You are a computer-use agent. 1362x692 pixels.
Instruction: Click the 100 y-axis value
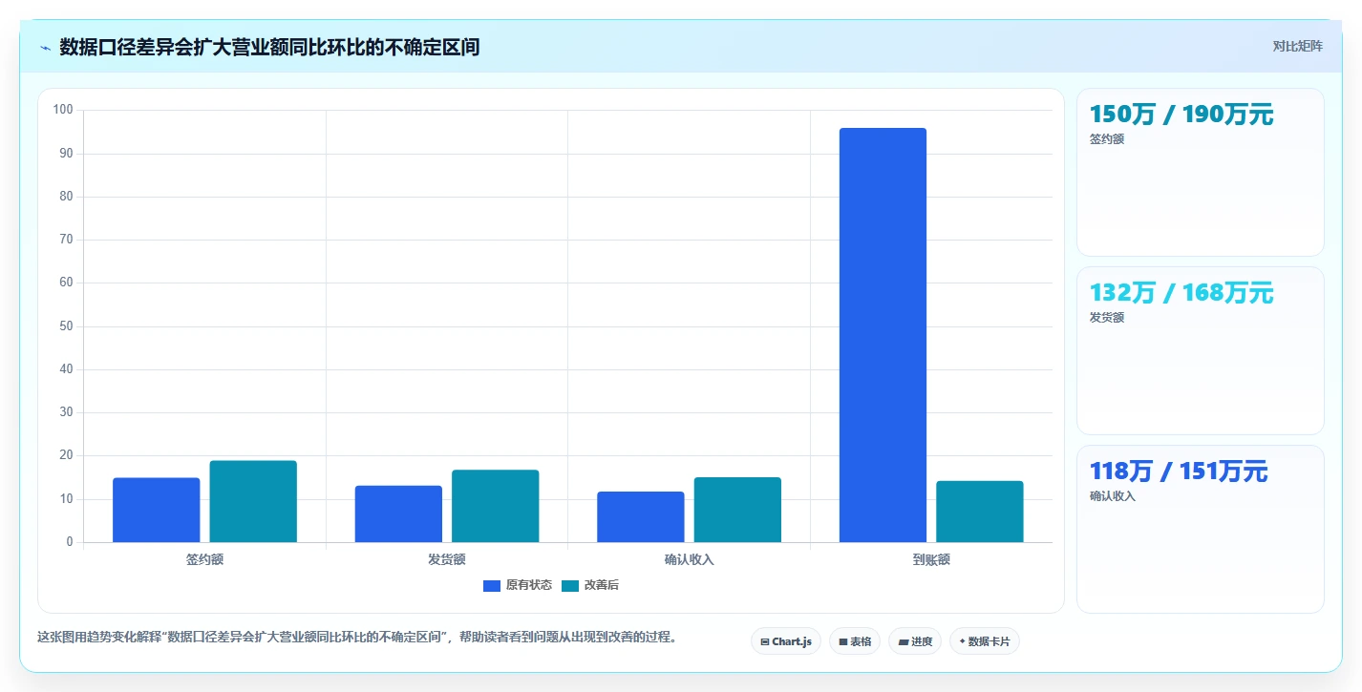click(63, 110)
